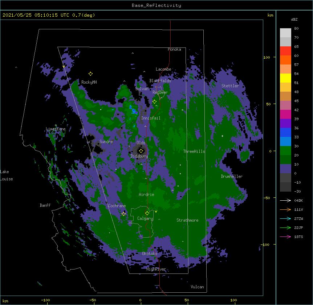Click the 20 dBZ green legend swatch
The image size is (313, 305).
point(285,151)
